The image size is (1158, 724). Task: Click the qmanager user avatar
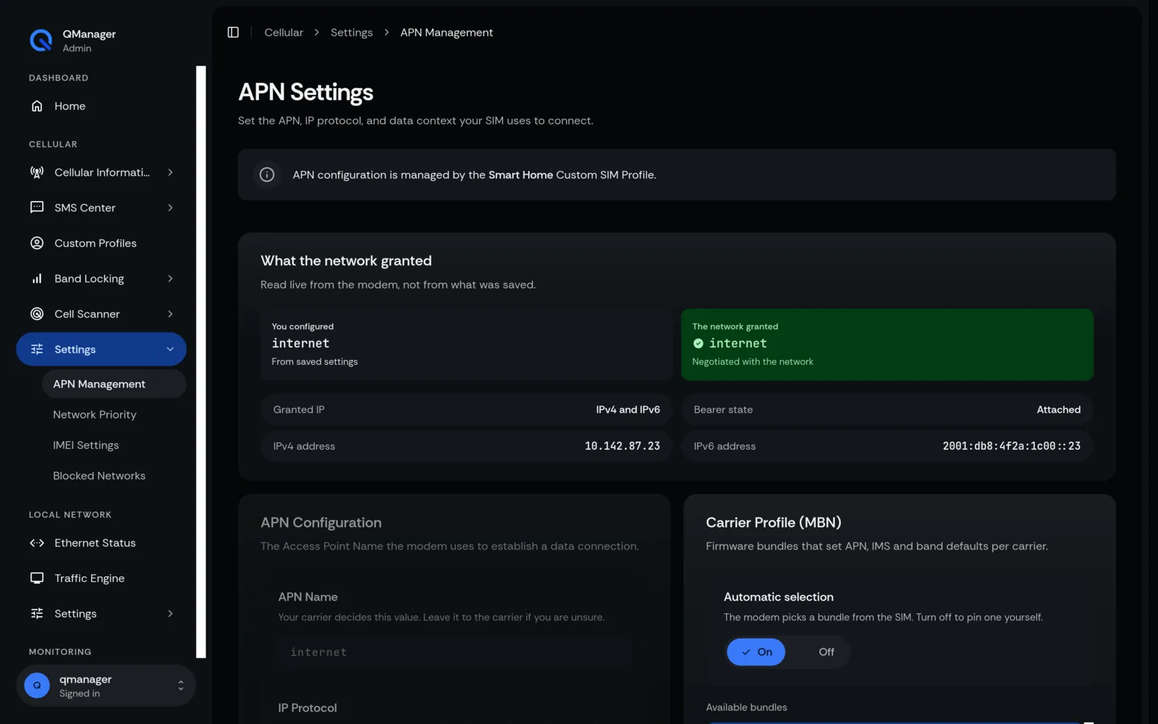click(37, 686)
